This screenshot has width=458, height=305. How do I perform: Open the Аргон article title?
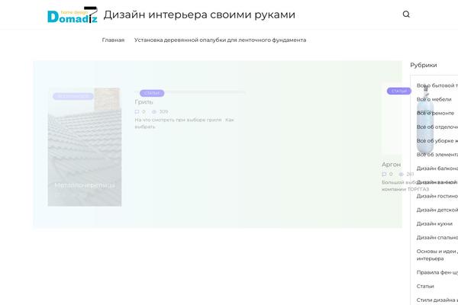point(391,165)
